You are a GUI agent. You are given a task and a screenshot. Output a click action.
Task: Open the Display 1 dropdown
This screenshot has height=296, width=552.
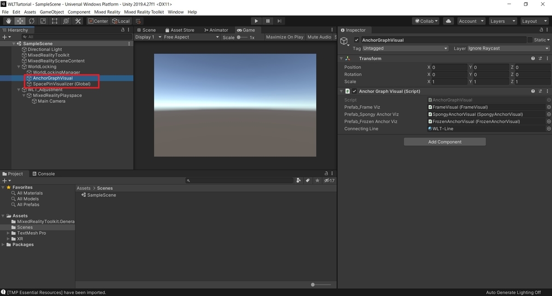tap(148, 37)
